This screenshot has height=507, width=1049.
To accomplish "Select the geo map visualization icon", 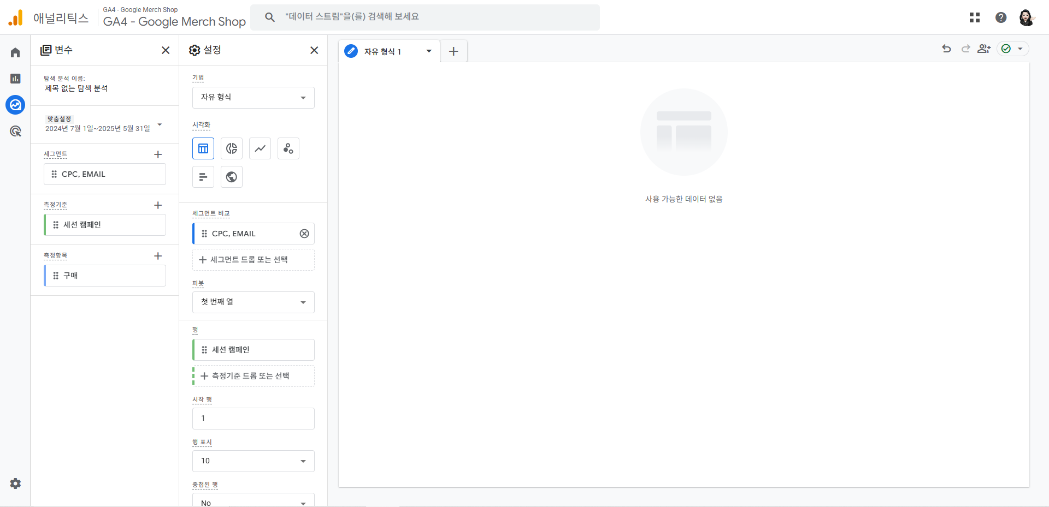I will tap(232, 177).
